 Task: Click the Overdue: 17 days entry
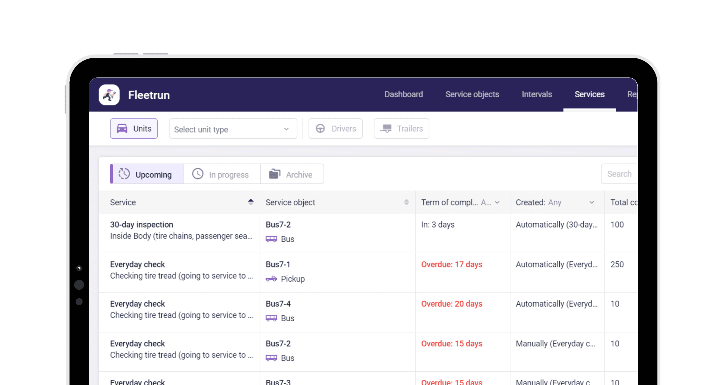tap(451, 265)
